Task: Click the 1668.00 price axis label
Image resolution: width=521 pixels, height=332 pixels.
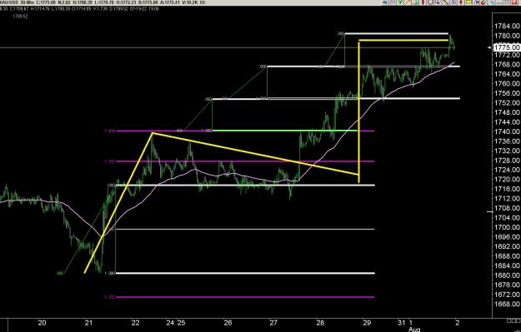Action: pos(508,304)
